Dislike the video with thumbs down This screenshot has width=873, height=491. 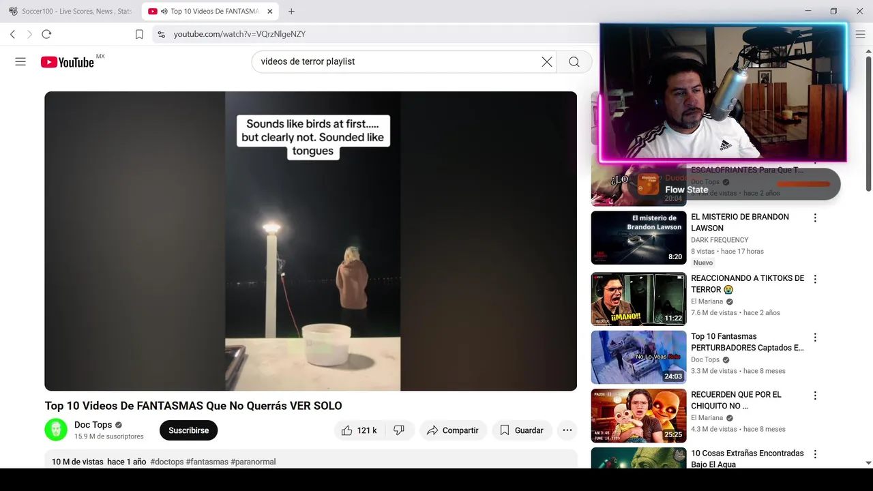point(399,430)
